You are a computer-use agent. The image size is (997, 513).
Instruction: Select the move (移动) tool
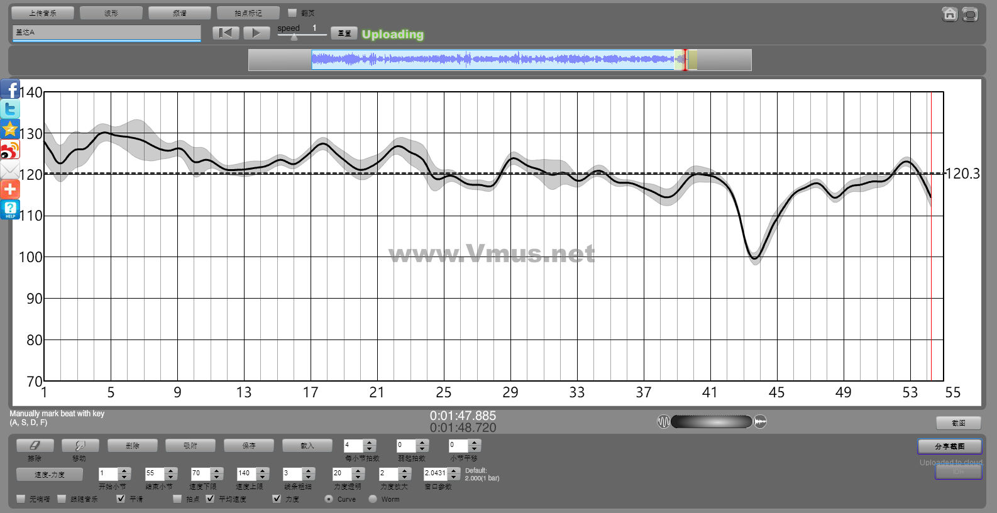tap(80, 445)
